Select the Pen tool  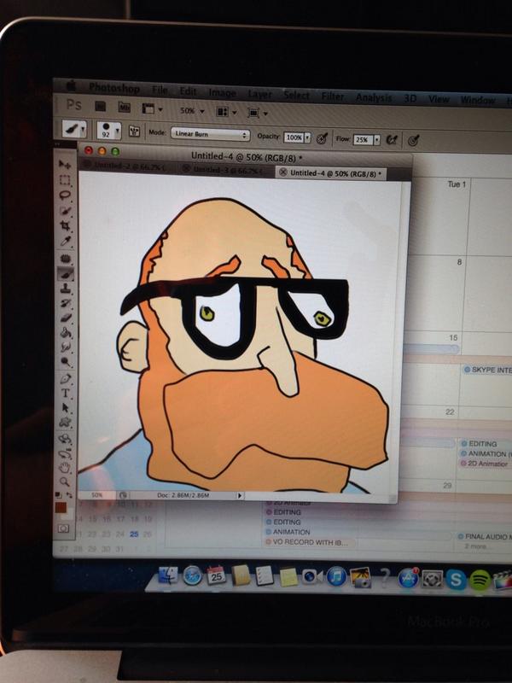tap(66, 377)
